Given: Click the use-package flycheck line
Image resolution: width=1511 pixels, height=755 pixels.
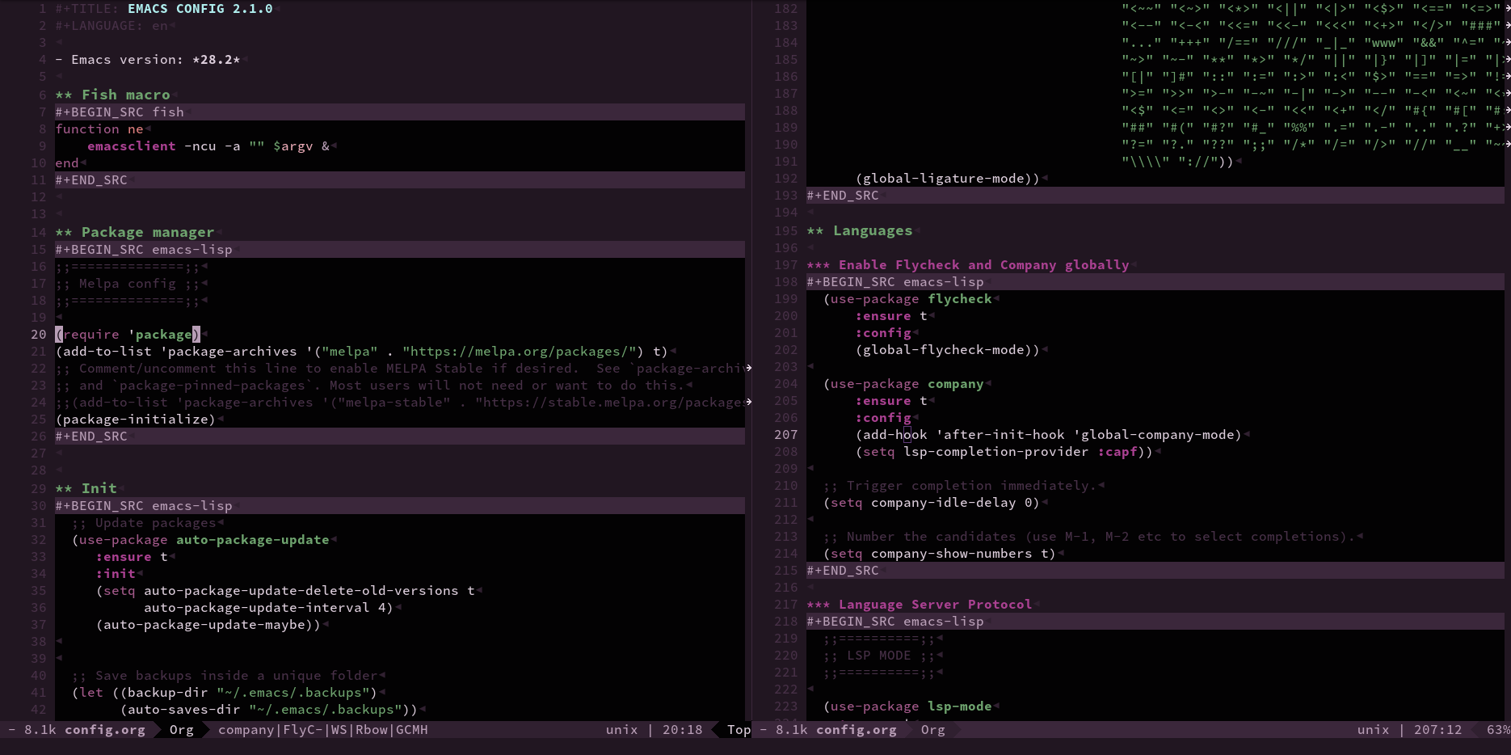Looking at the screenshot, I should click(x=907, y=298).
